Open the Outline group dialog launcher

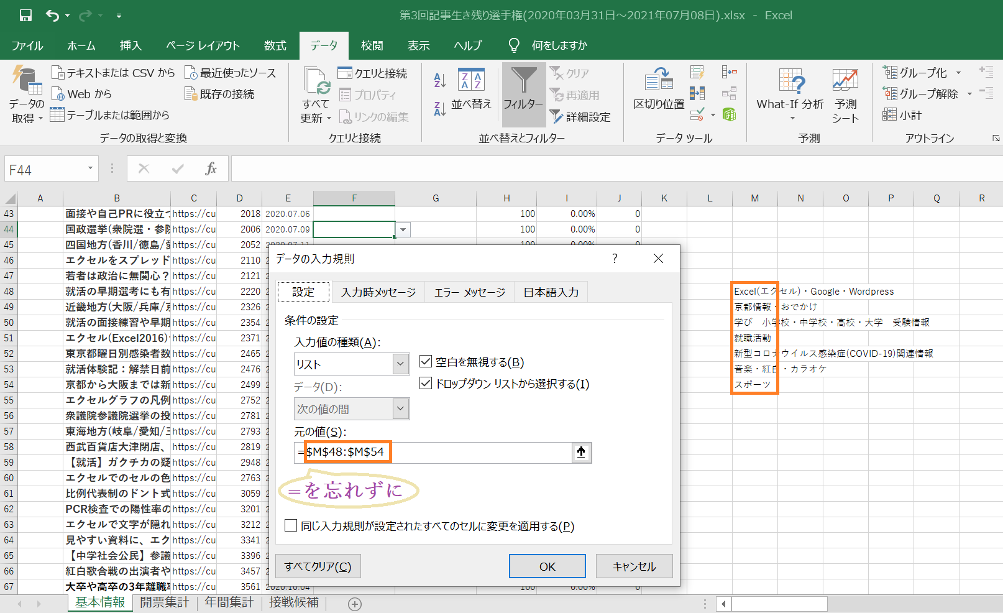click(996, 138)
